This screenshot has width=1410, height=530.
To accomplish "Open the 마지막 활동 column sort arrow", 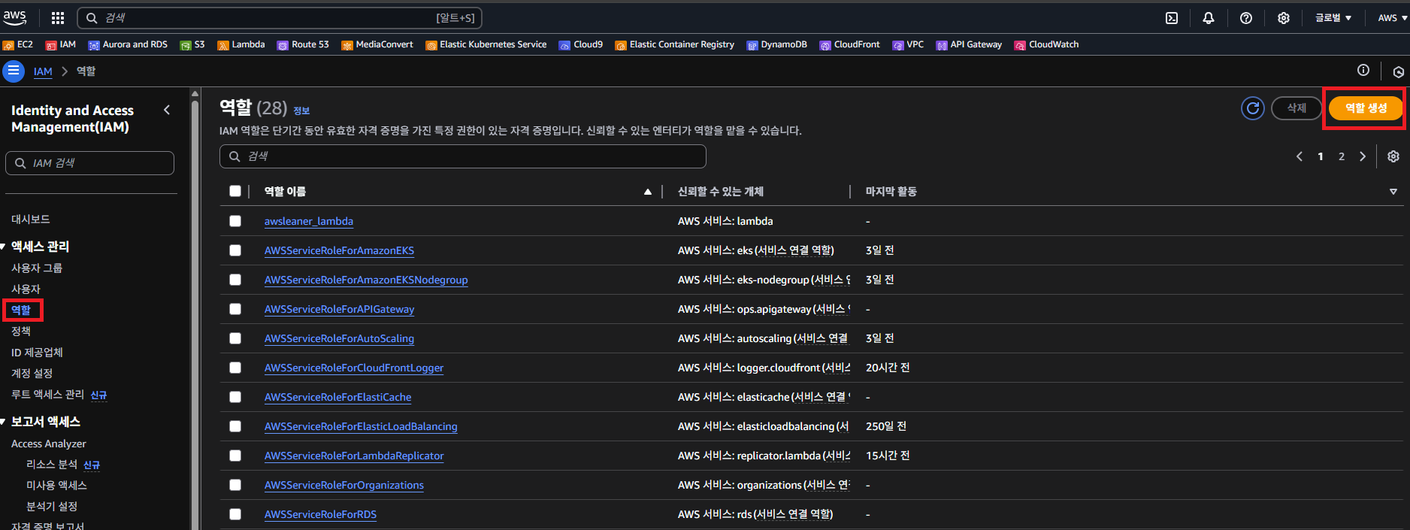I will point(1393,192).
